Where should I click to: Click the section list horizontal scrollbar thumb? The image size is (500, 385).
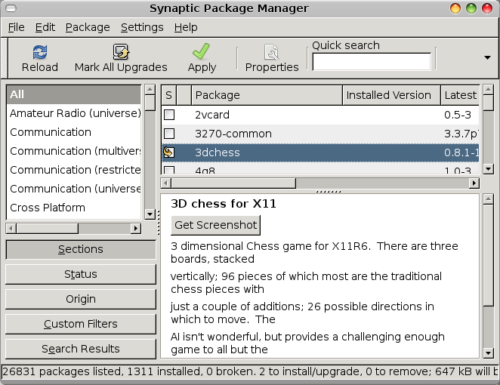(47, 228)
